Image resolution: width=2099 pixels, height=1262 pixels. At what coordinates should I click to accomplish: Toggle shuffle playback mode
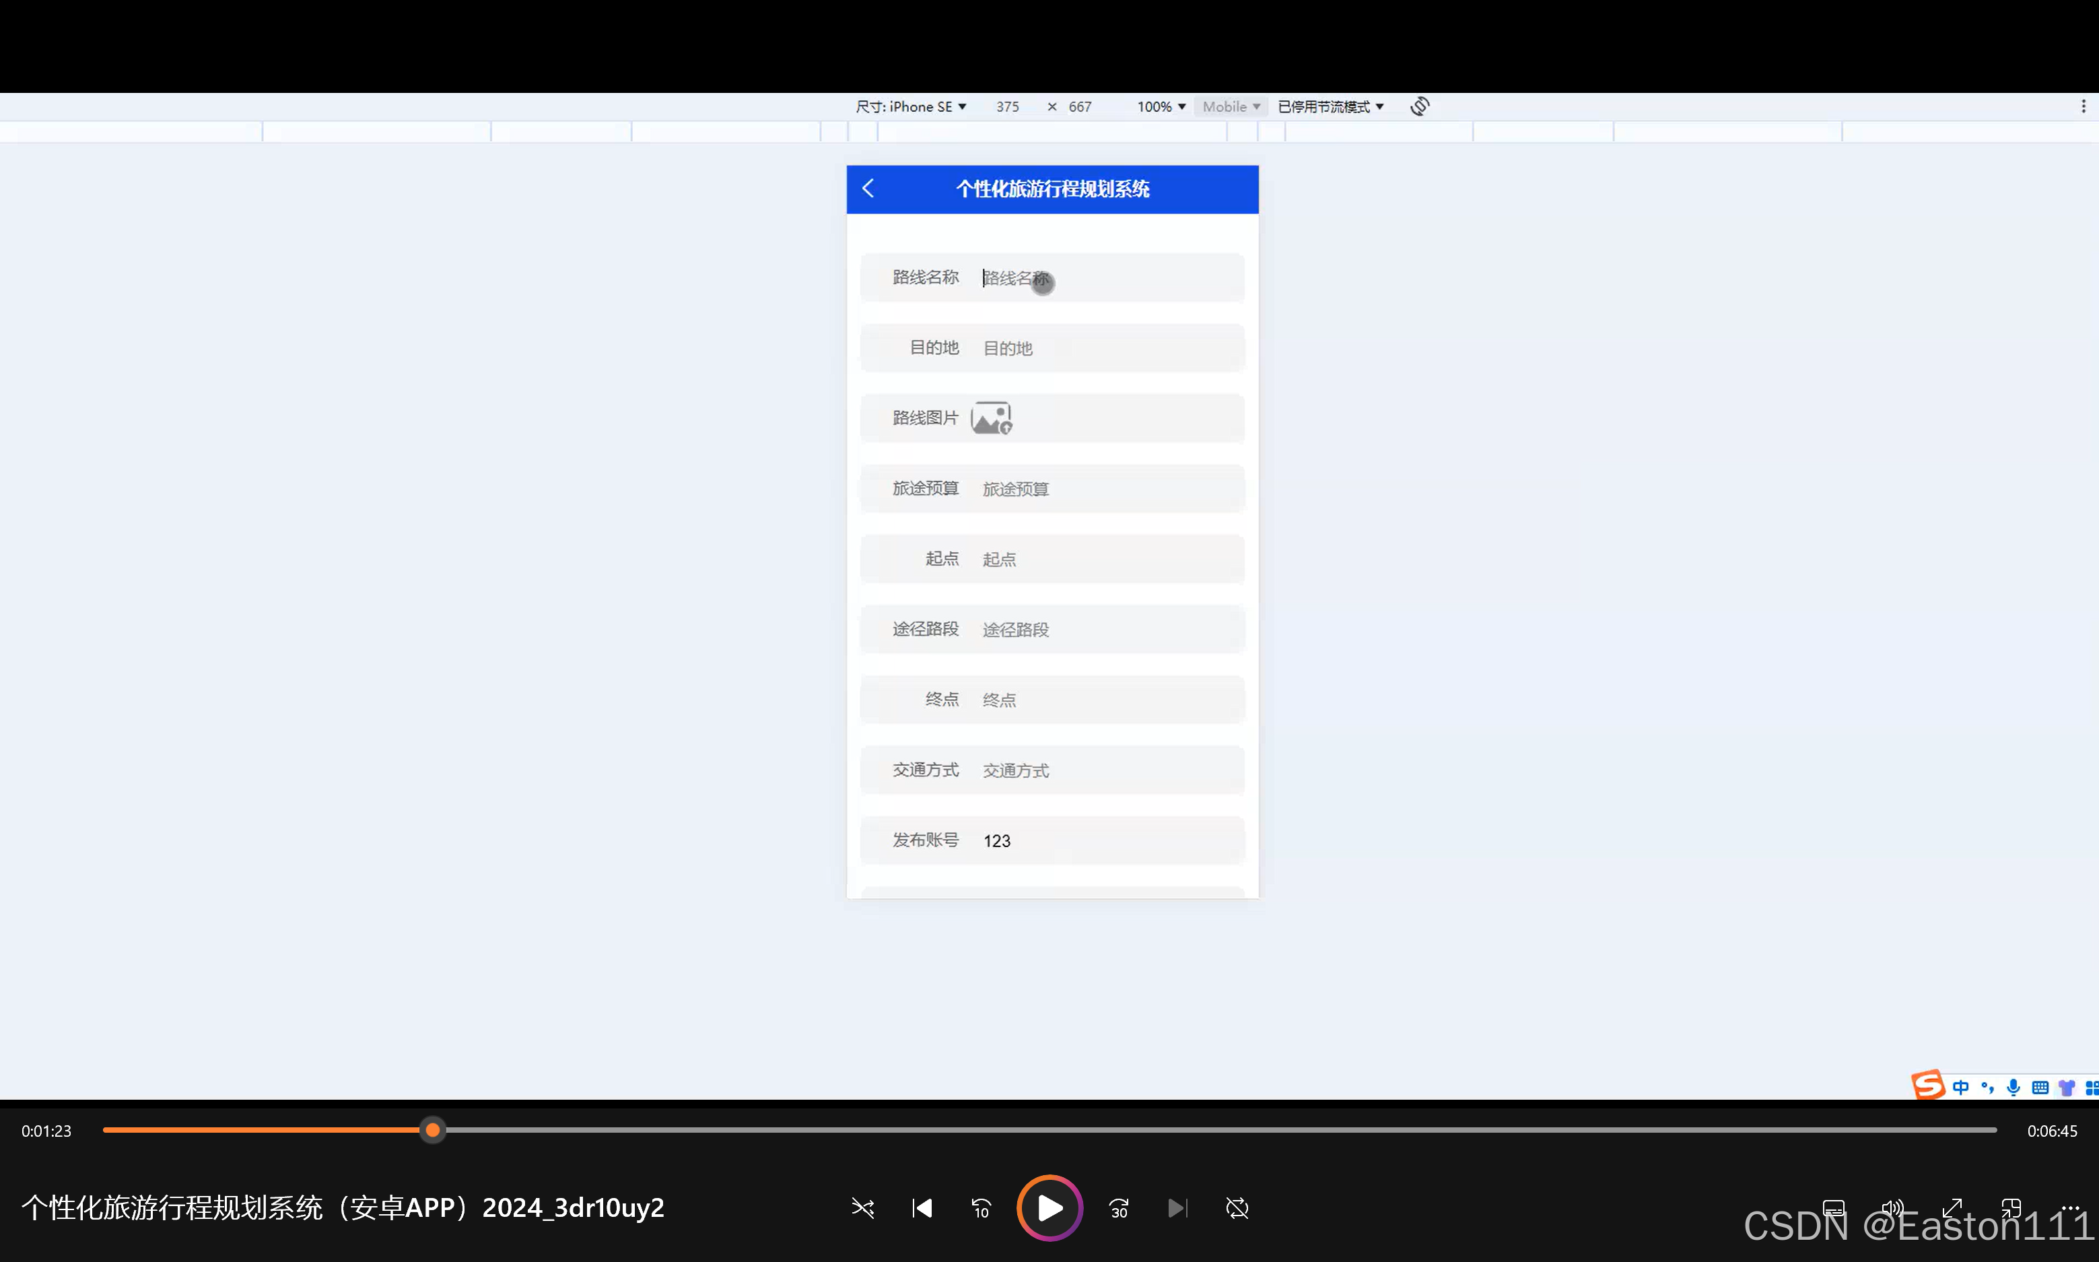862,1207
